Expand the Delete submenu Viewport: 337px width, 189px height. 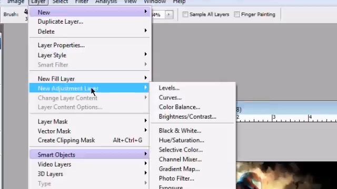pyautogui.click(x=90, y=31)
